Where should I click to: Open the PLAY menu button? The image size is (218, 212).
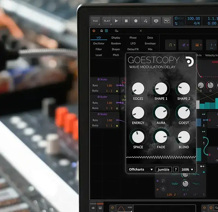click(x=107, y=21)
